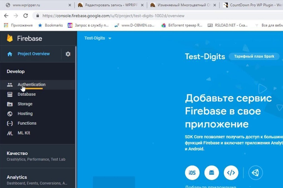This screenshot has width=283, height=188.
Task: Click 'Crashlytics, Performance, Test Lab' text
Action: pos(36,159)
